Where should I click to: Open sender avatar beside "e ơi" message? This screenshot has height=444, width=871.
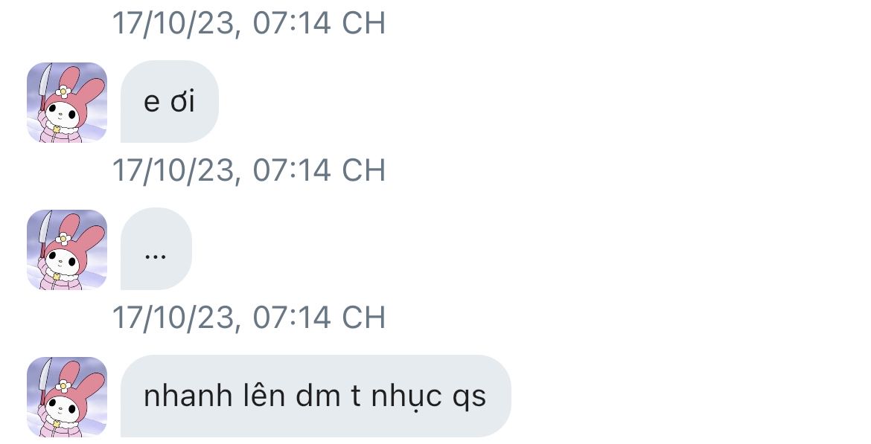[x=67, y=102]
